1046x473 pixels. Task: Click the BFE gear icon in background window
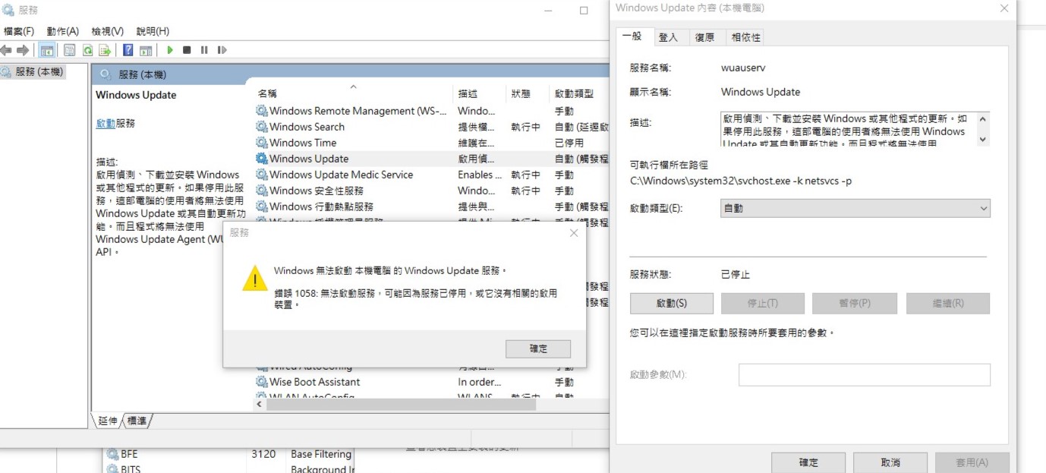(112, 454)
